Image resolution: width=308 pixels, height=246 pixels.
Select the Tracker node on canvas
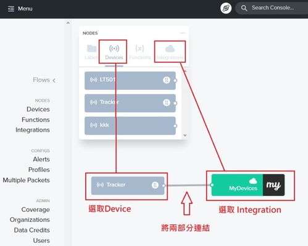pyautogui.click(x=128, y=186)
